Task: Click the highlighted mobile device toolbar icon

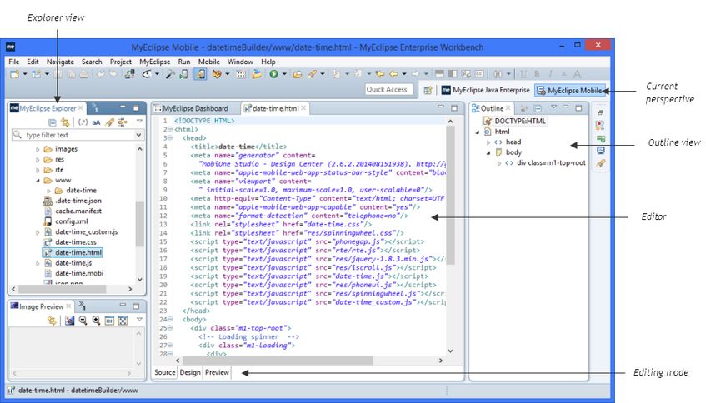Action: (200, 74)
